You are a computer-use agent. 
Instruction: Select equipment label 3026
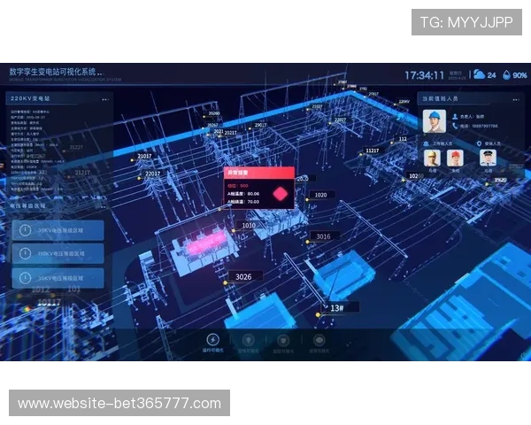[245, 276]
